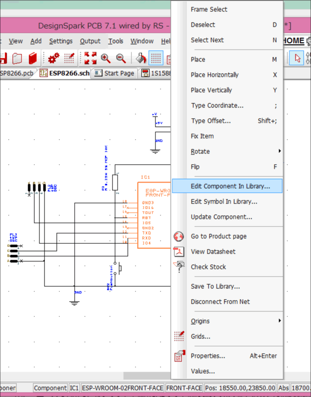Click the Check Stock question-mark icon
The width and height of the screenshot is (311, 397).
point(179,267)
